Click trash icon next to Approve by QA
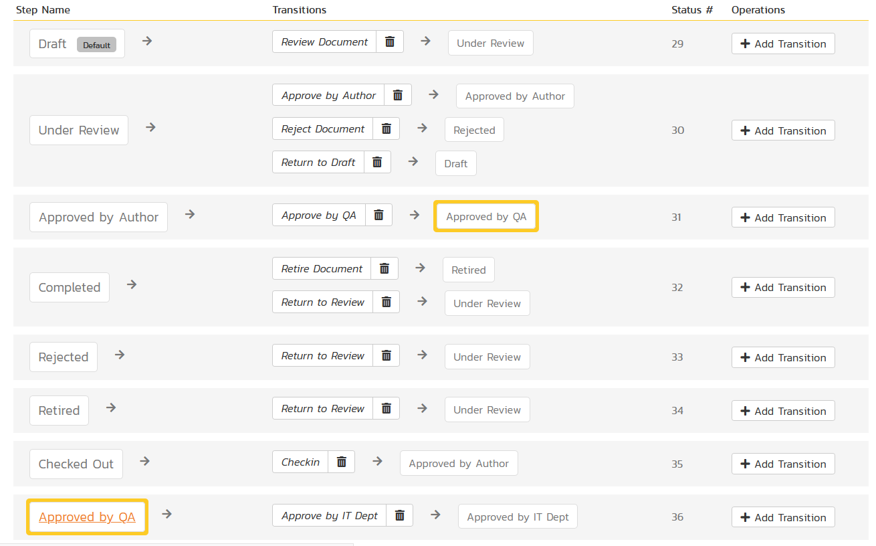This screenshot has width=876, height=546. click(x=378, y=215)
